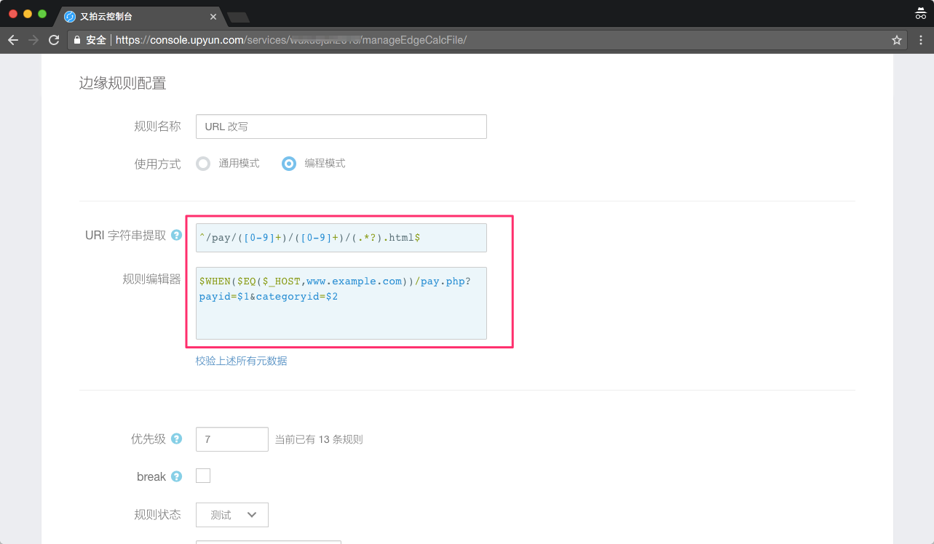Switch to the 又拍云控制台 browser tab

[131, 16]
